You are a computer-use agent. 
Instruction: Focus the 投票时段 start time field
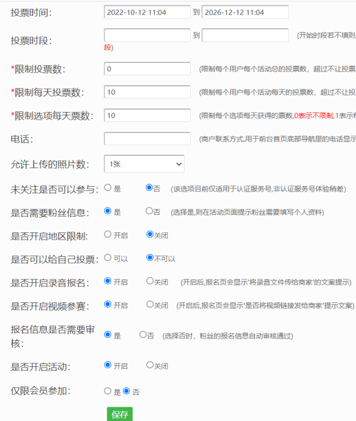tap(147, 36)
